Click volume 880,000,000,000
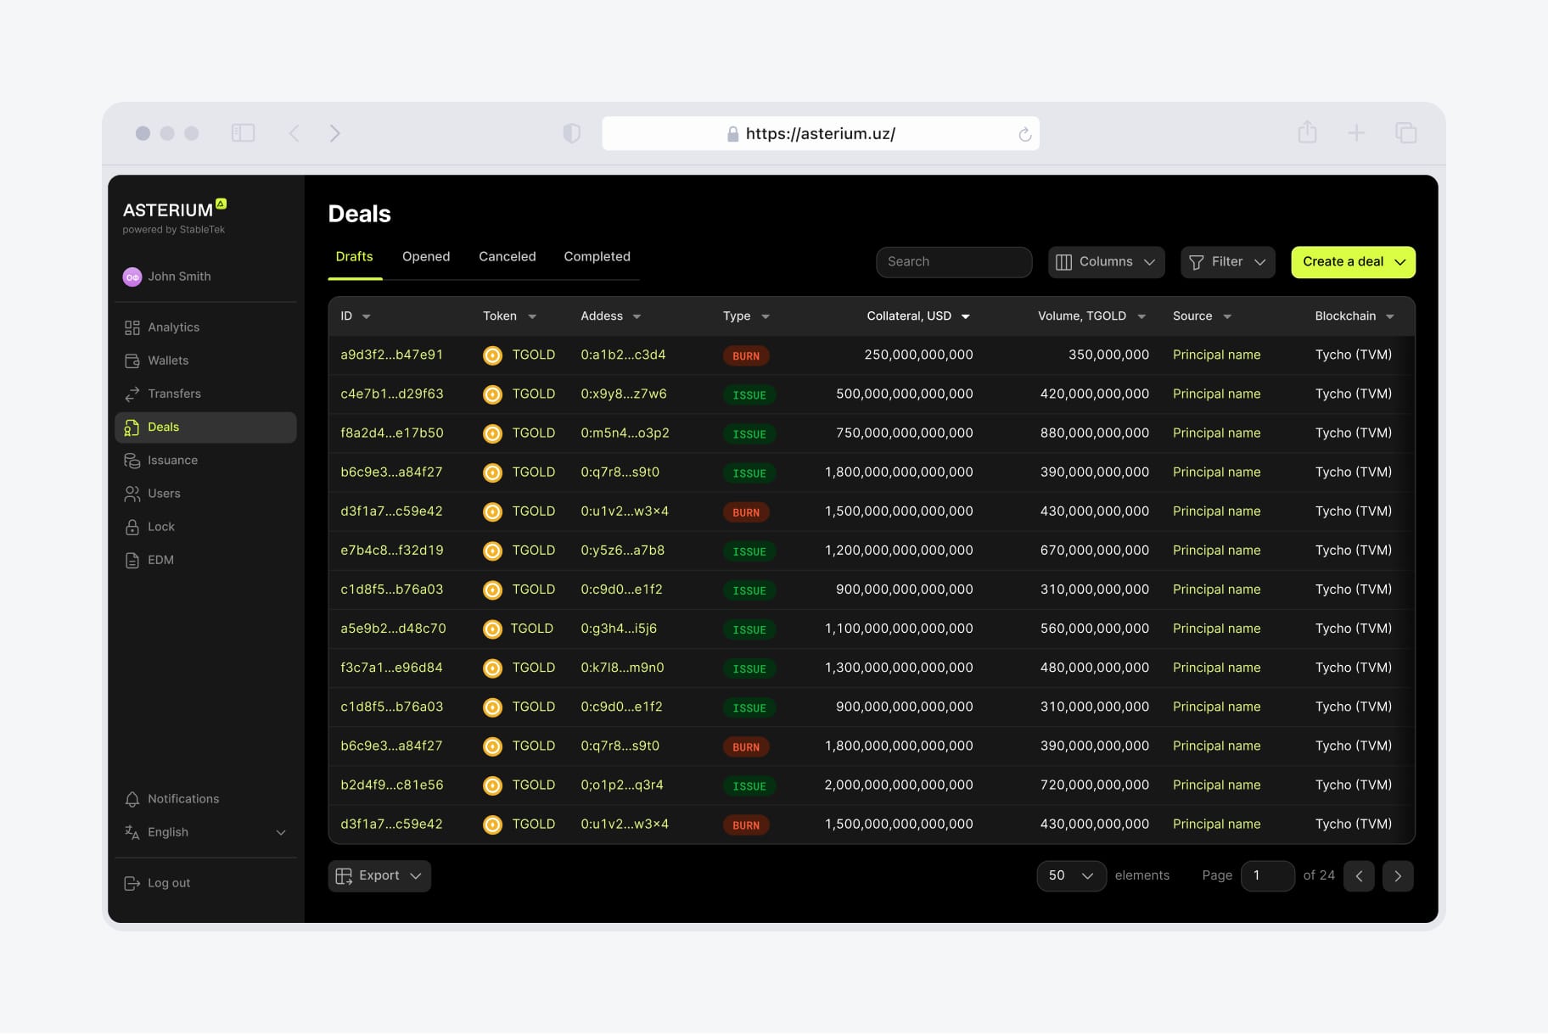1548x1034 pixels. (1095, 433)
